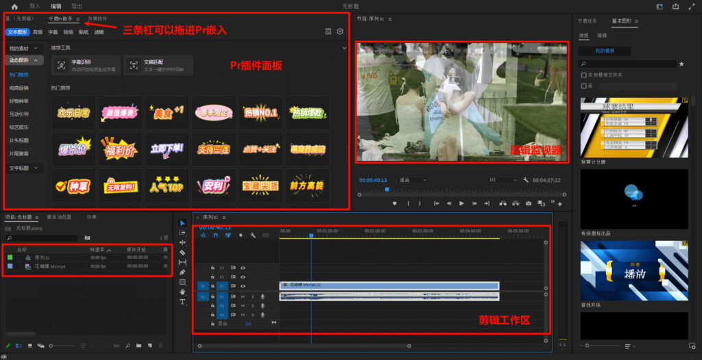Open the 音频 plugin tab
Image resolution: width=702 pixels, height=360 pixels.
(38, 32)
